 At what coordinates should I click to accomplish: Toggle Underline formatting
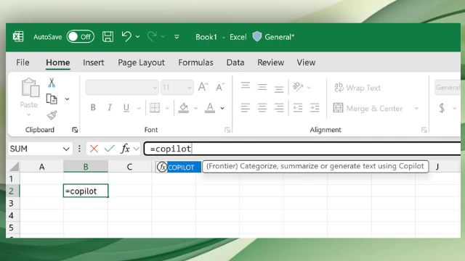(x=126, y=107)
